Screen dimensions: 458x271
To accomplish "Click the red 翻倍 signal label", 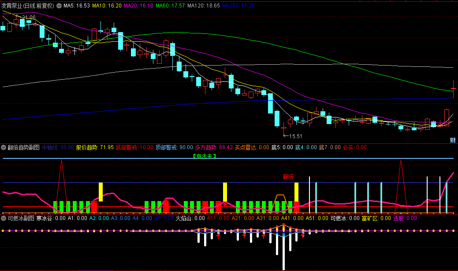I will click(288, 176).
